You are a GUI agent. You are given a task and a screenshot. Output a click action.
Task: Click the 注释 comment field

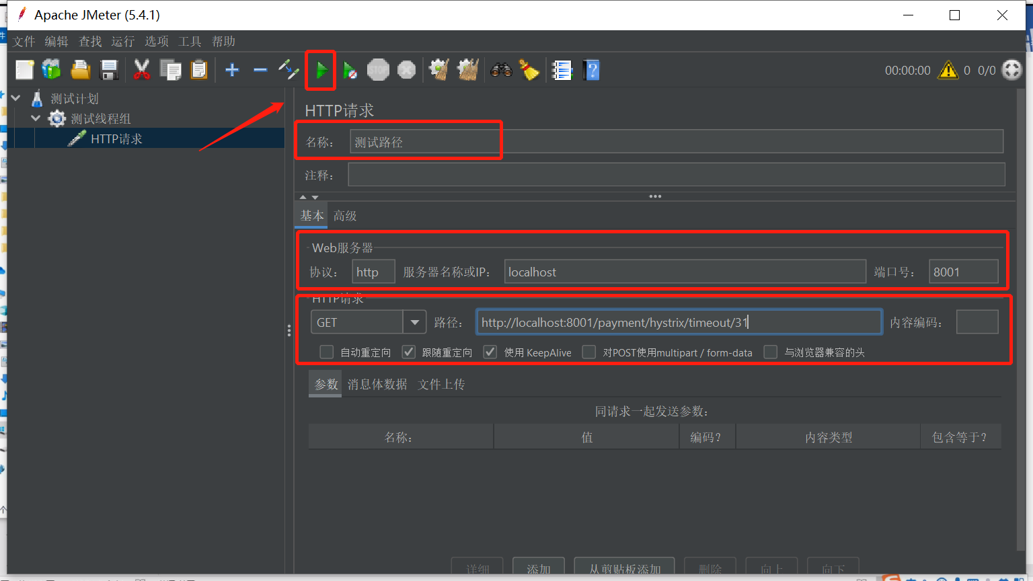(677, 175)
